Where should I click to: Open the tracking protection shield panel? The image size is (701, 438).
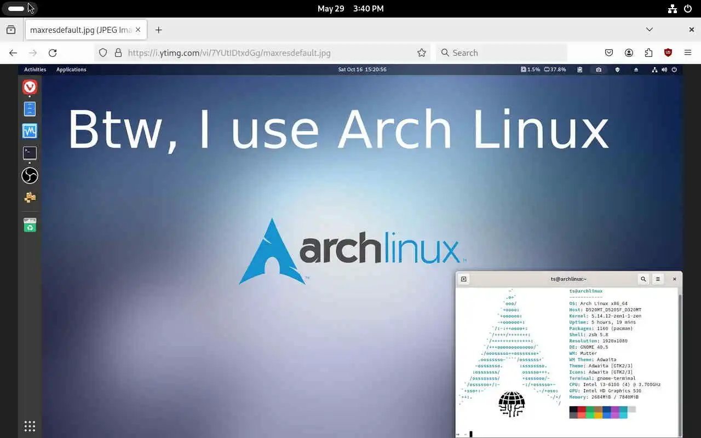(x=103, y=53)
